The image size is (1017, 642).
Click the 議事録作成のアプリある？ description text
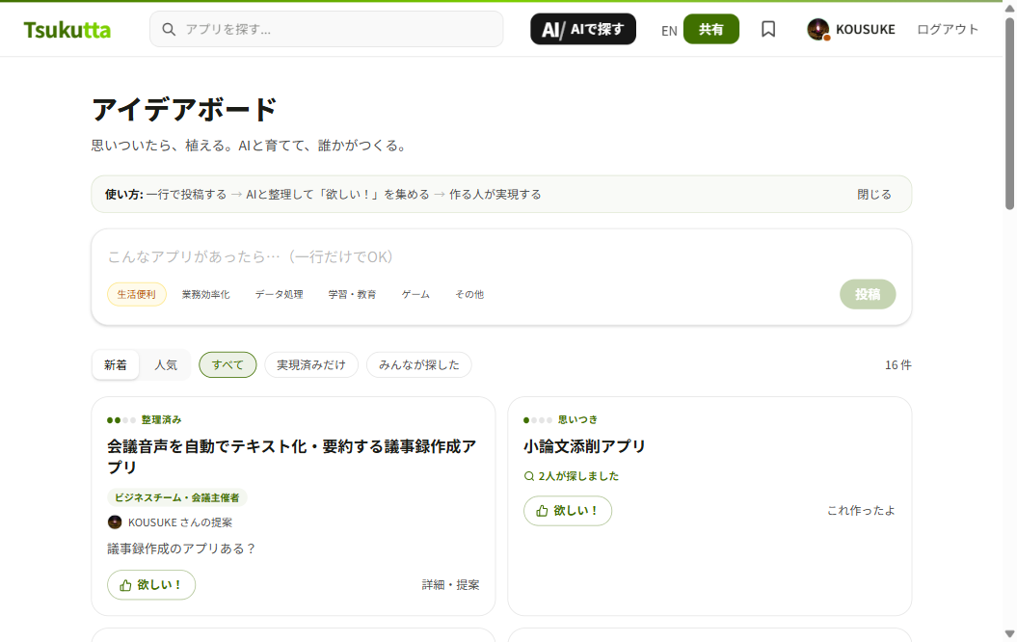coord(181,548)
